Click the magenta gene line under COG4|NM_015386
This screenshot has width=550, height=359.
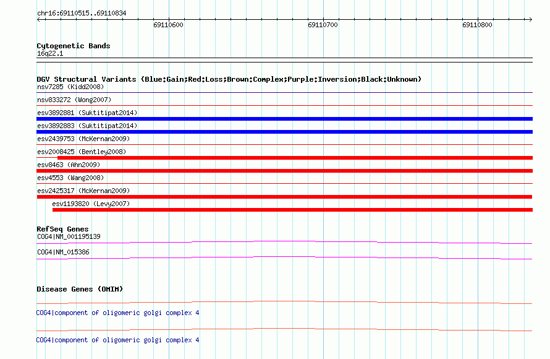(284, 258)
